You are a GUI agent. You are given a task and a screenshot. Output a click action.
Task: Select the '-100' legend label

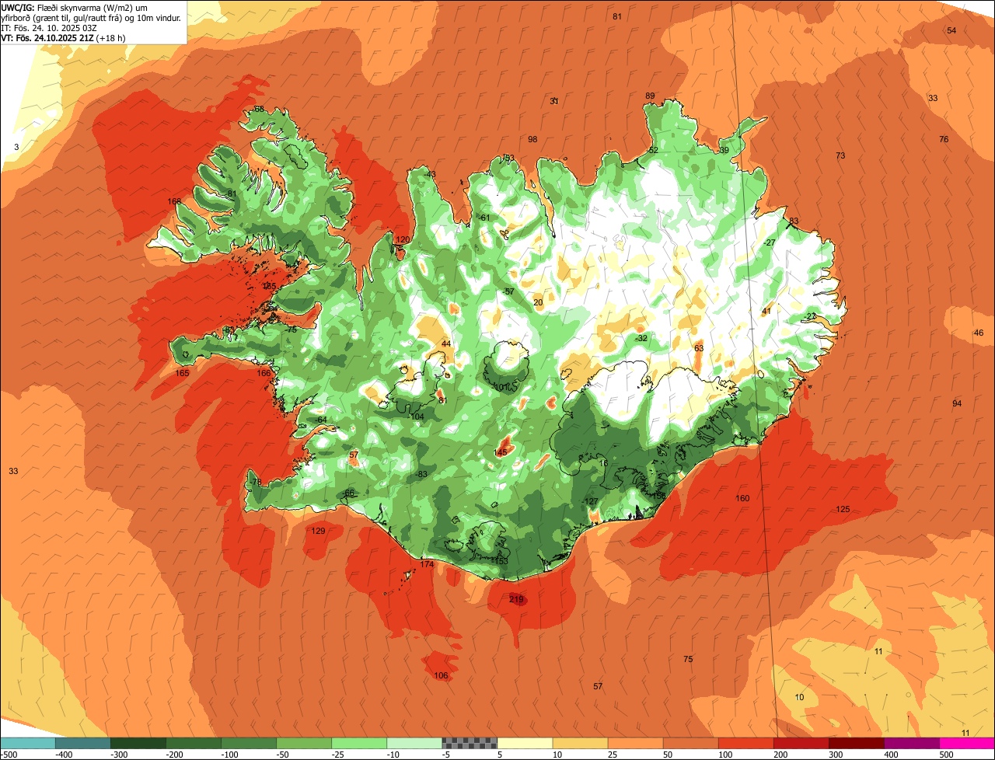click(x=229, y=754)
